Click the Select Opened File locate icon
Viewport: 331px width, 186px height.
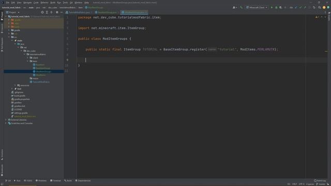[42, 12]
